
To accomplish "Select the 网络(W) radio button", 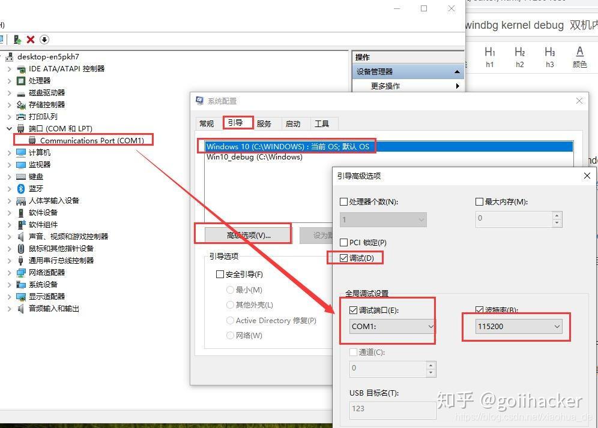I will tap(230, 336).
